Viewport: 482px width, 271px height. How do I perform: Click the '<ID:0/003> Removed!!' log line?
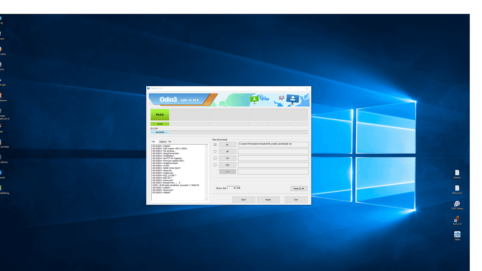162,190
